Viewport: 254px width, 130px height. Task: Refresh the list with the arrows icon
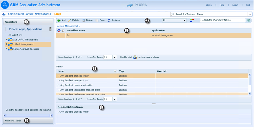(x=109, y=20)
